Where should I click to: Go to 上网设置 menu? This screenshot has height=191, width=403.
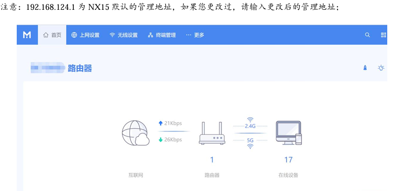pos(85,35)
